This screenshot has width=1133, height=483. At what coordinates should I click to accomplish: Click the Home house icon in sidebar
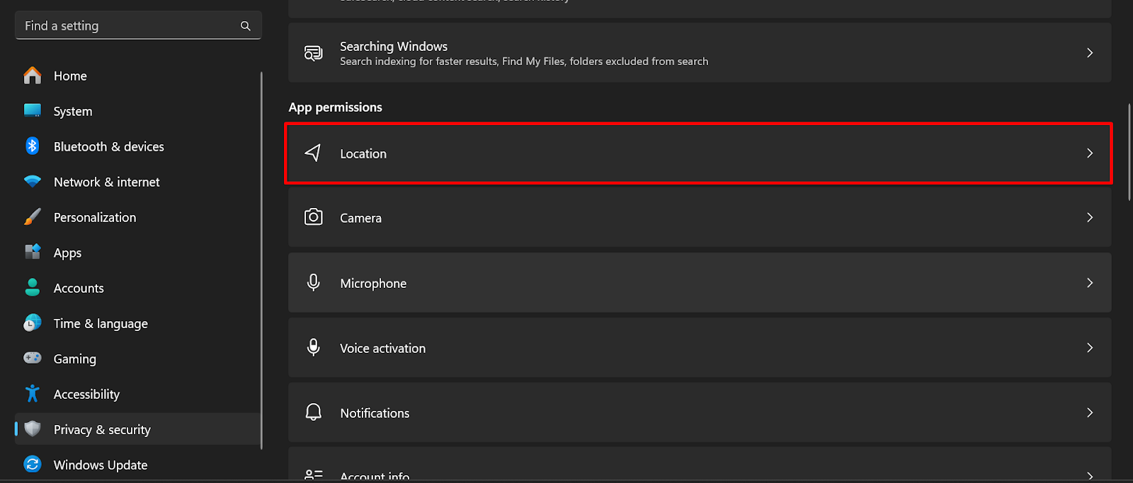pos(33,76)
